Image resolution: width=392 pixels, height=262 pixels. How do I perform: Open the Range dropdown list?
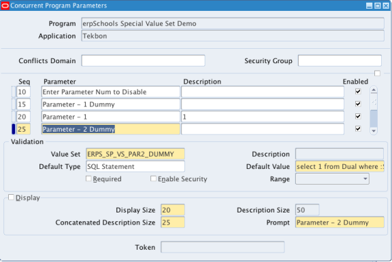365,179
